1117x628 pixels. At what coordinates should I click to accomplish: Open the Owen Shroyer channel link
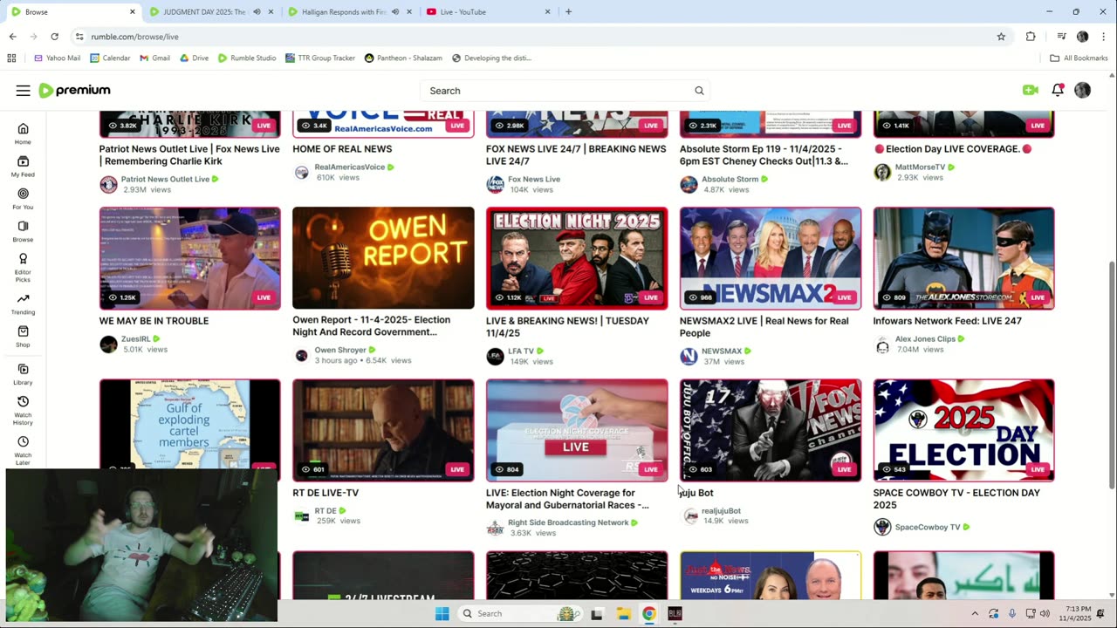pos(340,351)
